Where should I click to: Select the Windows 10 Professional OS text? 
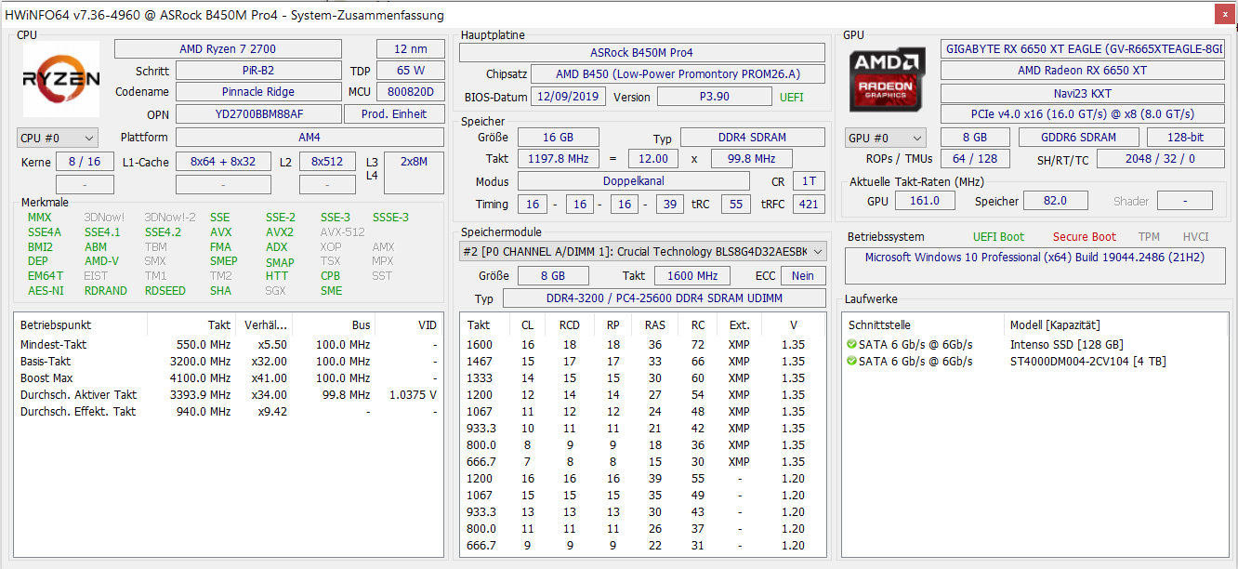1034,258
